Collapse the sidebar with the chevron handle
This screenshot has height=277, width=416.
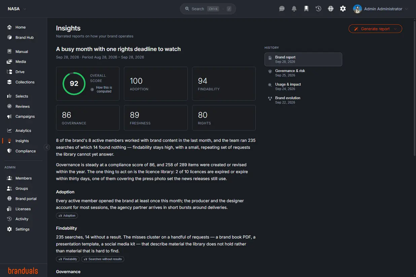coord(47,147)
